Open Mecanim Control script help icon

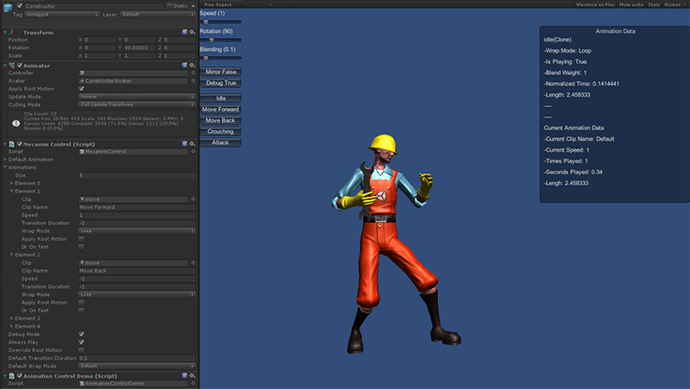[x=185, y=144]
